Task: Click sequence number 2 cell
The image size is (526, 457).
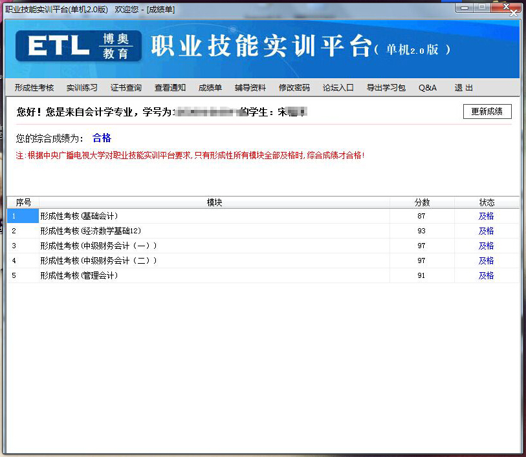Action: [x=23, y=231]
